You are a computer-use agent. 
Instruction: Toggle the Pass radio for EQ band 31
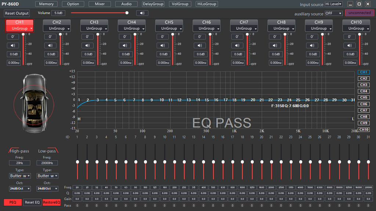tap(368, 206)
